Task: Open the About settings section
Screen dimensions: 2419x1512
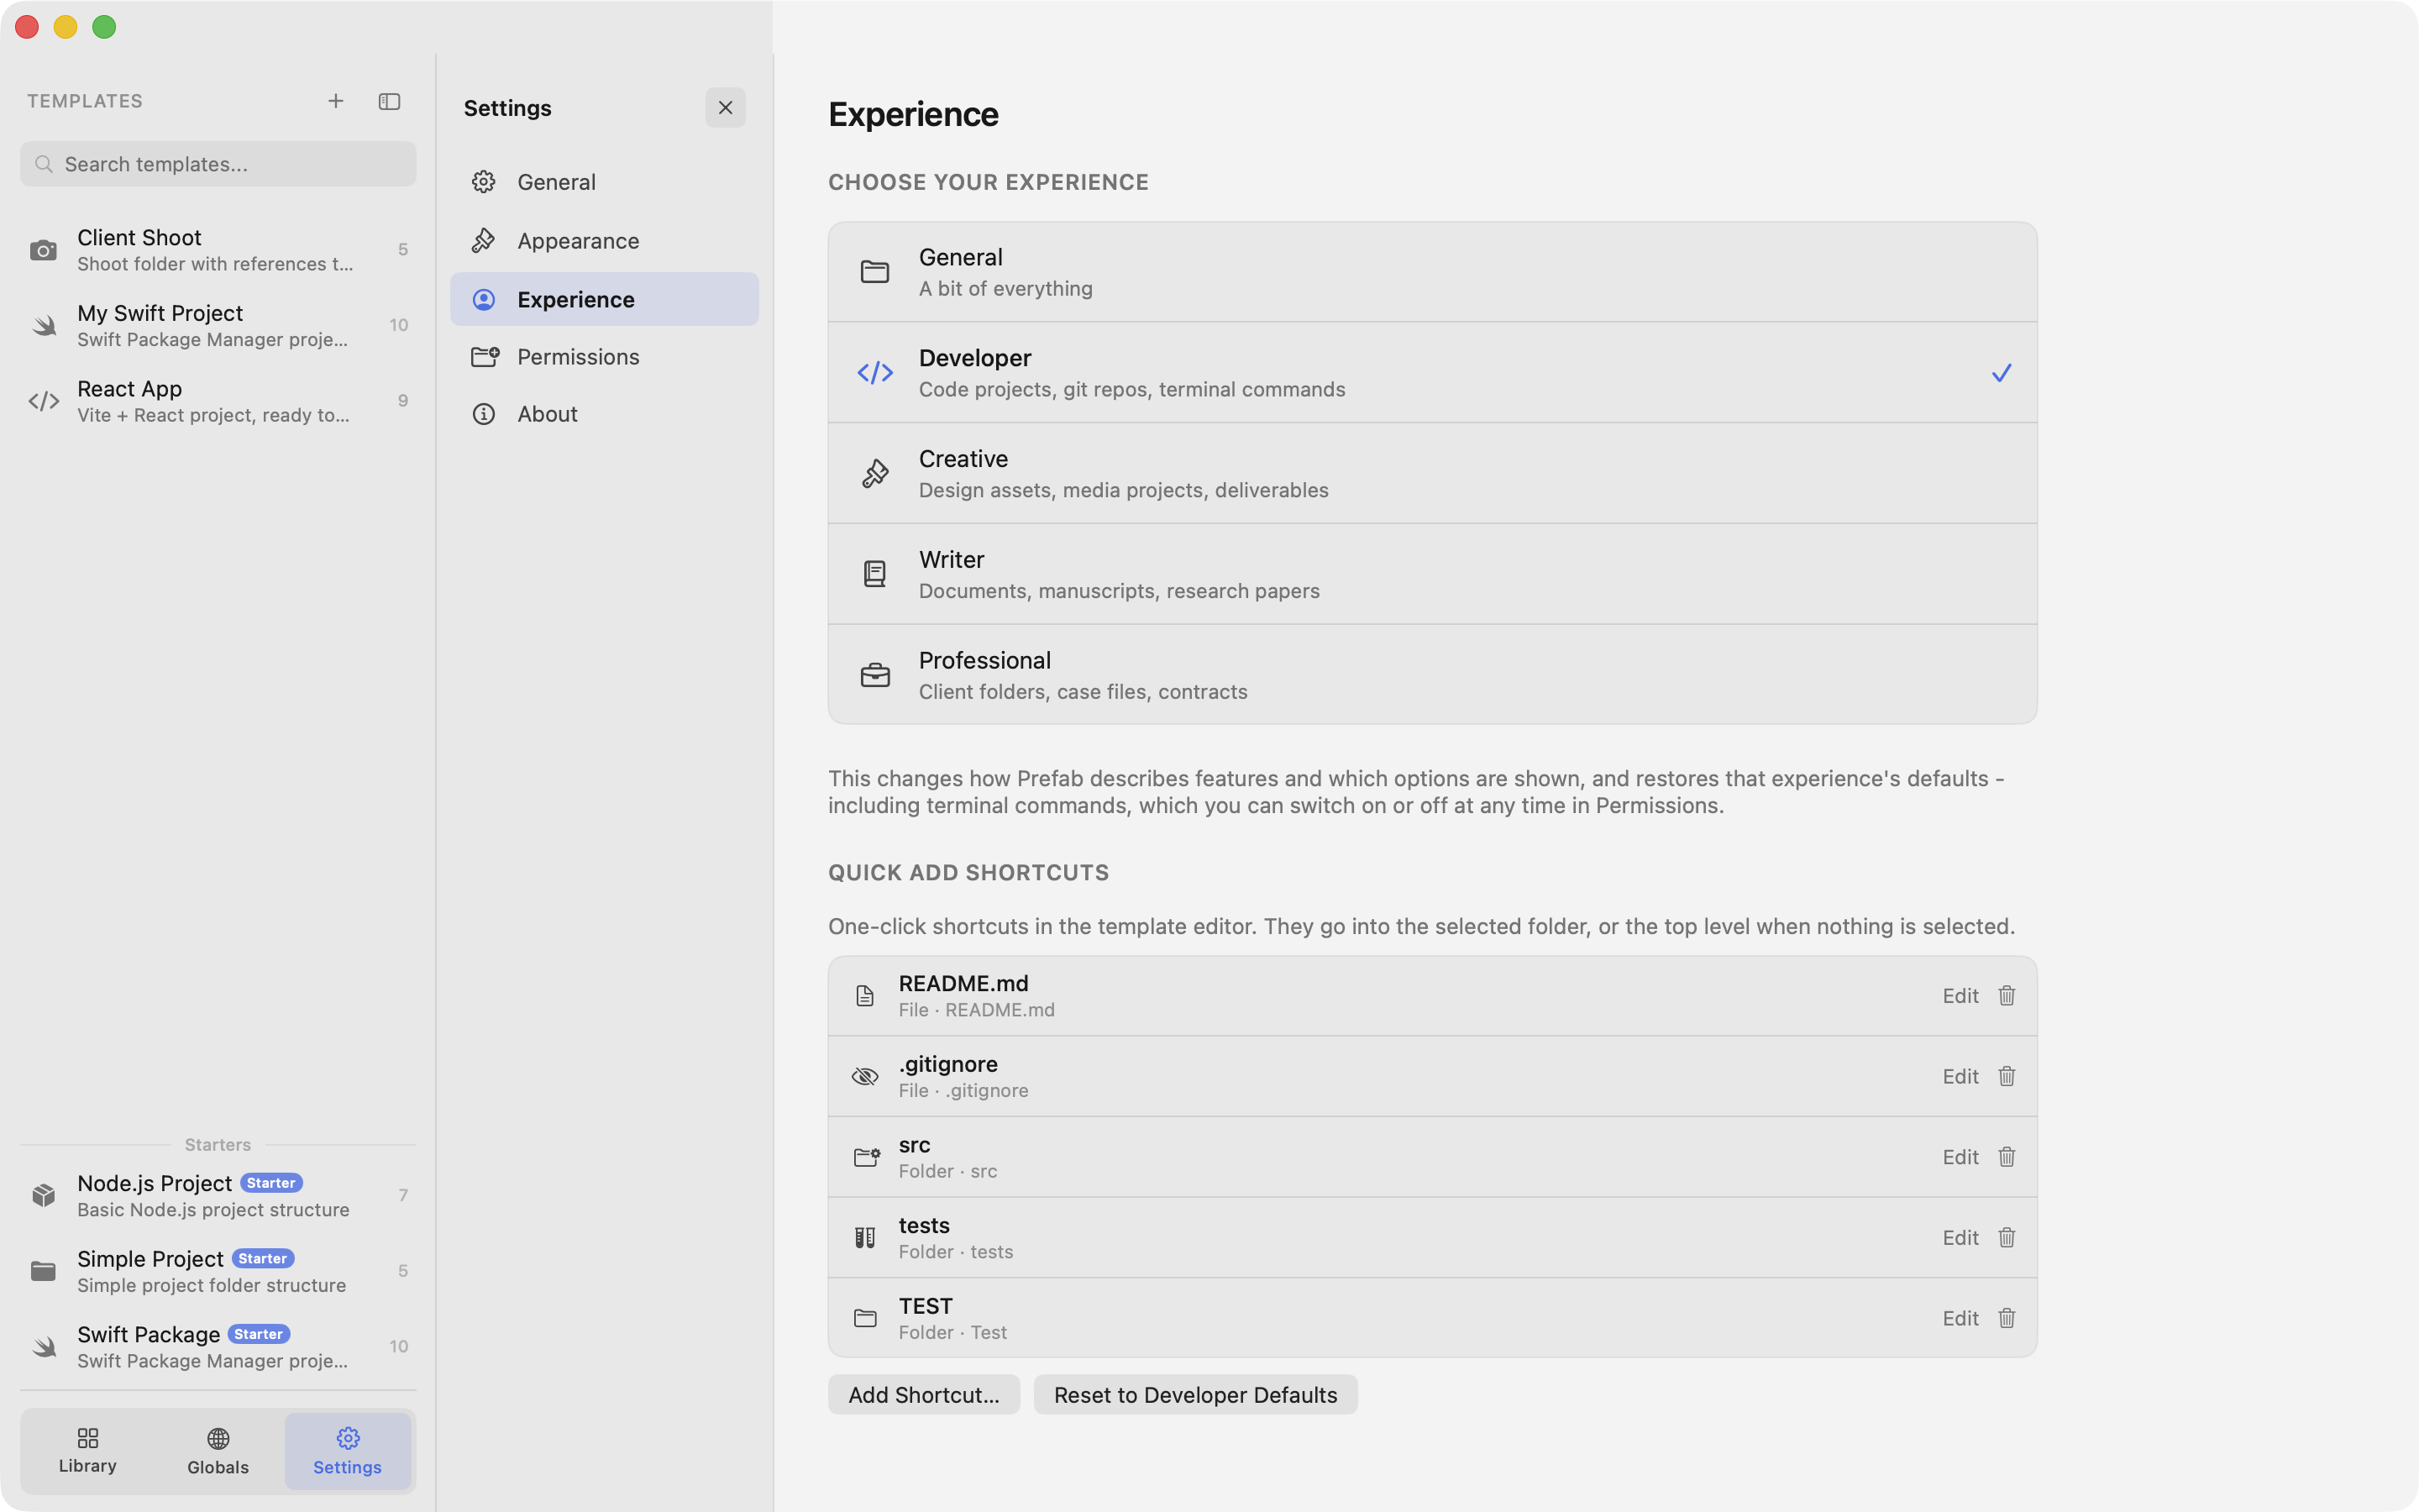Action: tap(605, 414)
